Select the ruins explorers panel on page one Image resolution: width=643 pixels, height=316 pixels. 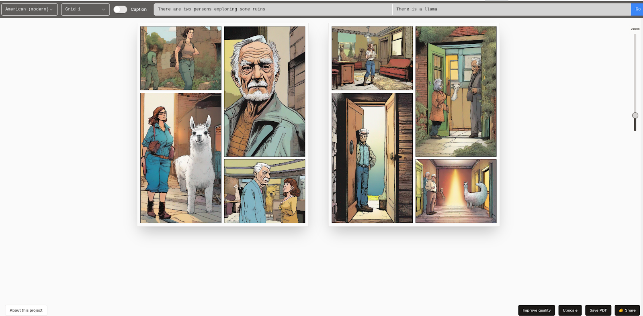coord(181,58)
